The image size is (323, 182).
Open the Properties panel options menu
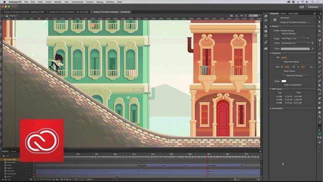[314, 14]
